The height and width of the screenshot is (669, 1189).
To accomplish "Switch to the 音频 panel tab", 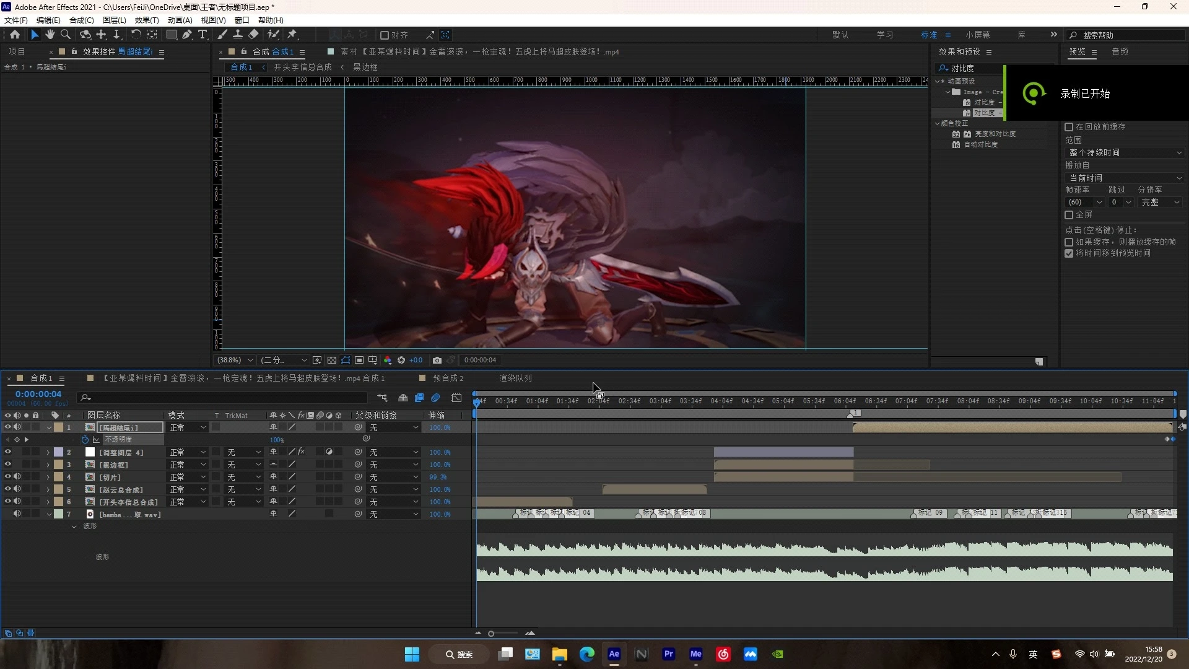I will pyautogui.click(x=1120, y=51).
